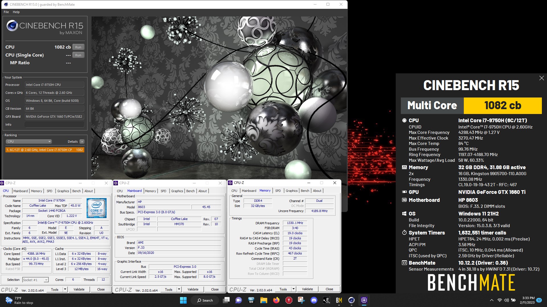Screen dimensions: 547x307
Task: Click the right CPU-Z title bar icon
Action: 231,183
